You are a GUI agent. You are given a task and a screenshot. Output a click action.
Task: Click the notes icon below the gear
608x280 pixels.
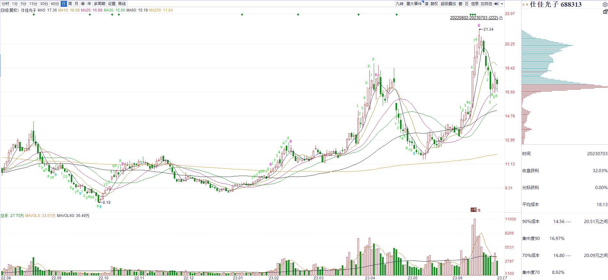pos(605,12)
